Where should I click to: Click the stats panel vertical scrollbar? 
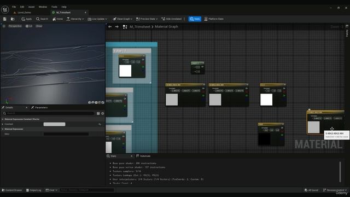pos(340,172)
